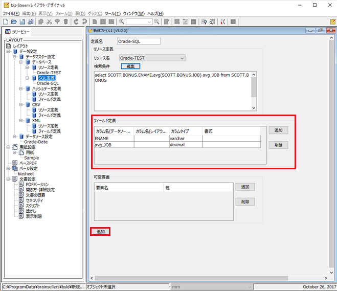Click the ベースPDF document icon
Viewport: 337px width, 291px height.
point(15,163)
